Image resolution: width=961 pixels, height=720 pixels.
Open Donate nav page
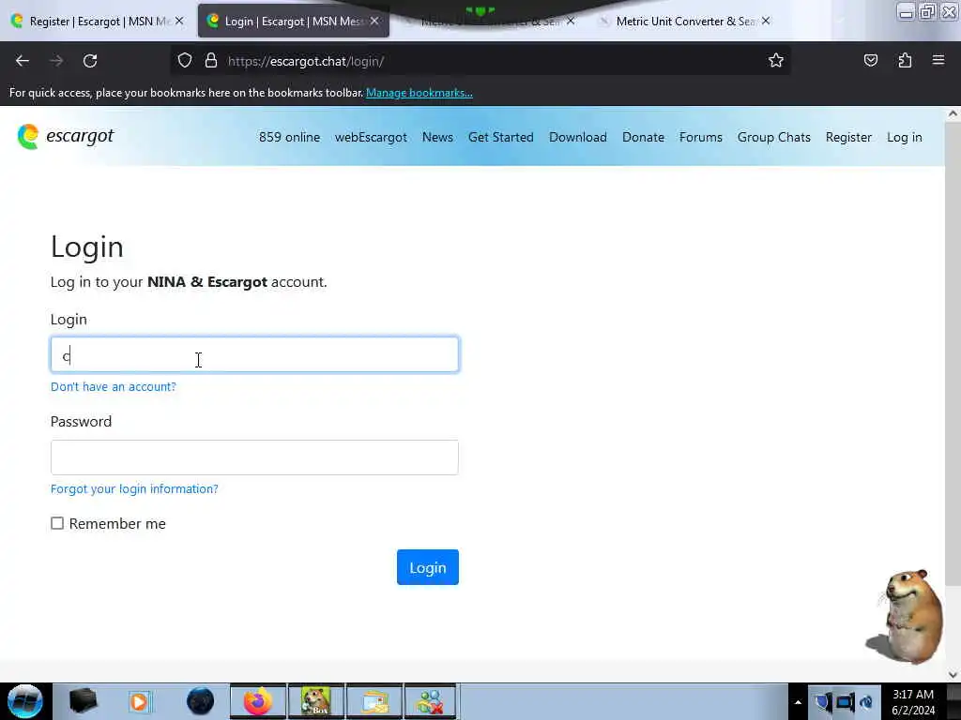pyautogui.click(x=643, y=137)
